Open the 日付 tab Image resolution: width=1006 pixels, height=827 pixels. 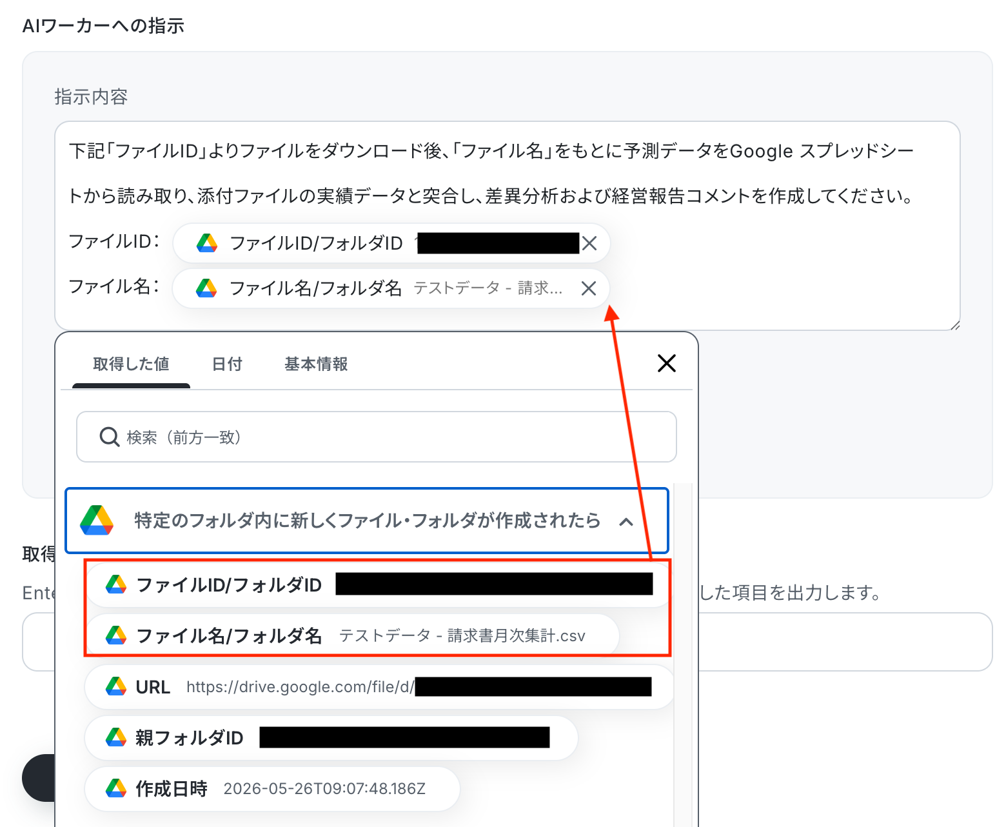227,364
